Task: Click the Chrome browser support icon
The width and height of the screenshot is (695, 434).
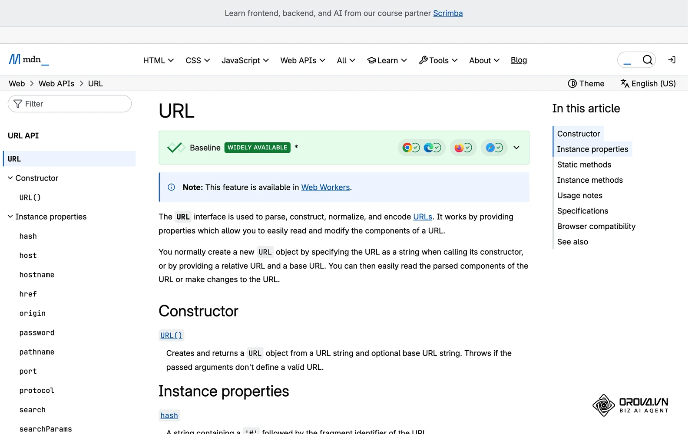Action: coord(407,148)
